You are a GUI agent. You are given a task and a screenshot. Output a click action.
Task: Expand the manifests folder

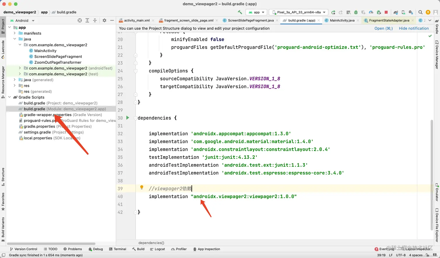point(15,33)
